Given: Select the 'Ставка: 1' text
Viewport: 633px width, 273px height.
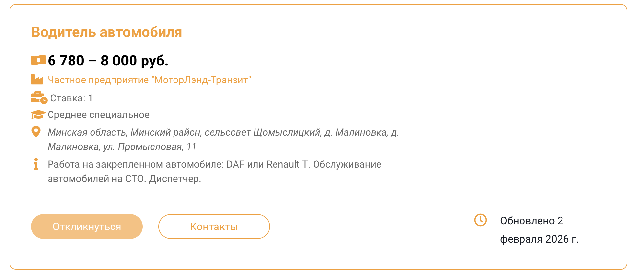Looking at the screenshot, I should tap(71, 98).
